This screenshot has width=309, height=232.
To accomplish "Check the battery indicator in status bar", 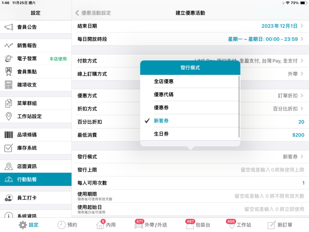I will (303, 3).
